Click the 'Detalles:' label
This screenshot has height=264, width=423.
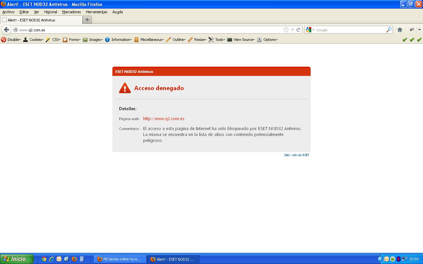coord(128,109)
